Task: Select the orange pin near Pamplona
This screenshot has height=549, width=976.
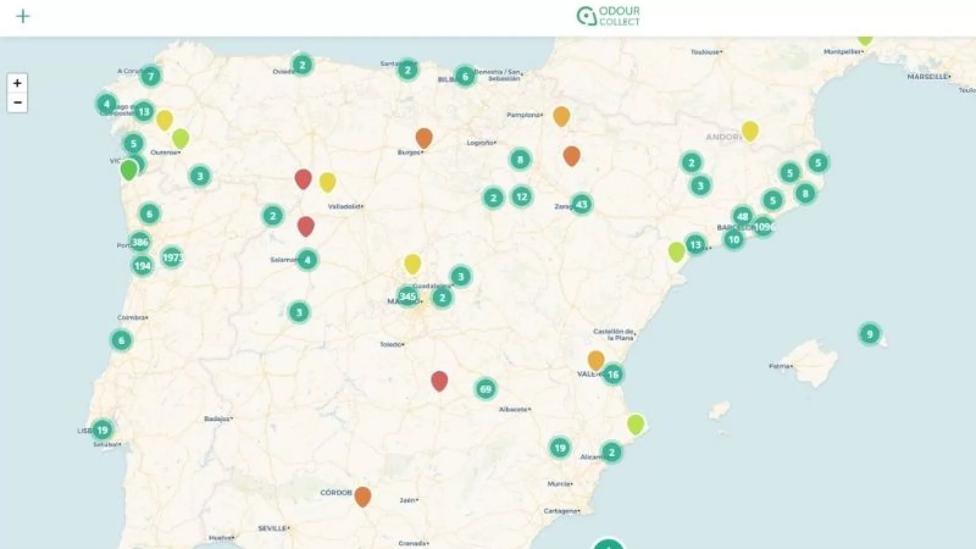Action: [561, 115]
